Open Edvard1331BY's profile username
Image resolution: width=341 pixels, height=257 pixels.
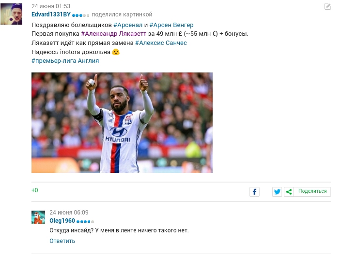(x=51, y=14)
